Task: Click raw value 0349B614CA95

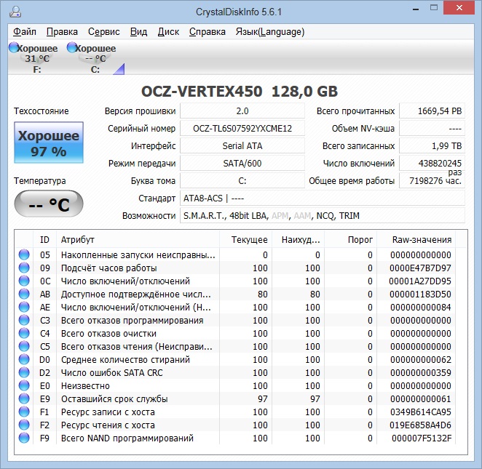Action: coord(421,412)
